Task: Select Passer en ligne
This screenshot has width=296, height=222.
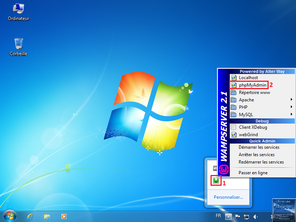Action: (x=262, y=173)
